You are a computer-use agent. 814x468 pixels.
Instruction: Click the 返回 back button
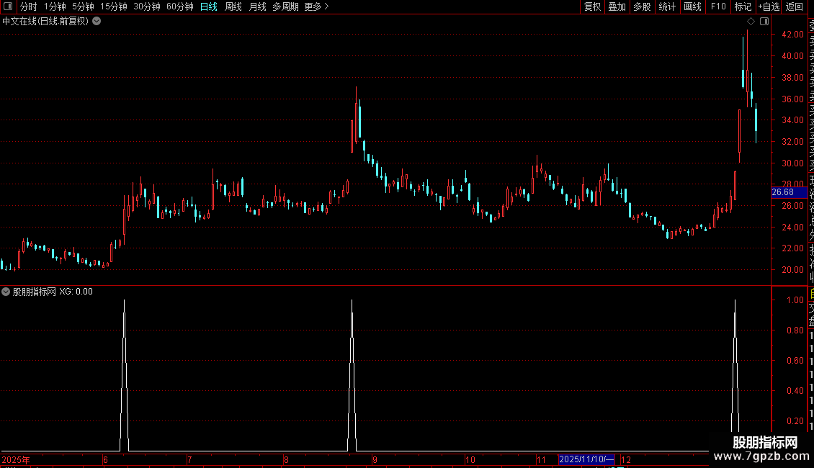[795, 6]
